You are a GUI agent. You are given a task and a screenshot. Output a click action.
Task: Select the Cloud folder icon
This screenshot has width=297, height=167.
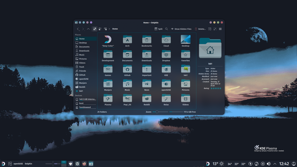click(x=166, y=39)
